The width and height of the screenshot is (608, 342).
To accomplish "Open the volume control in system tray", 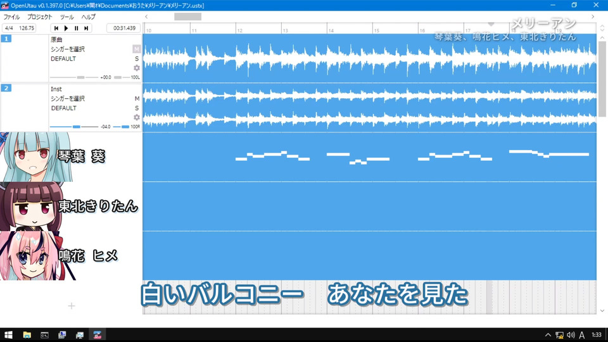I will coord(571,335).
